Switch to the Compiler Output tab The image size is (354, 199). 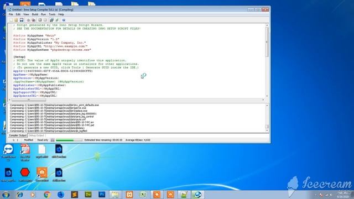point(18,135)
